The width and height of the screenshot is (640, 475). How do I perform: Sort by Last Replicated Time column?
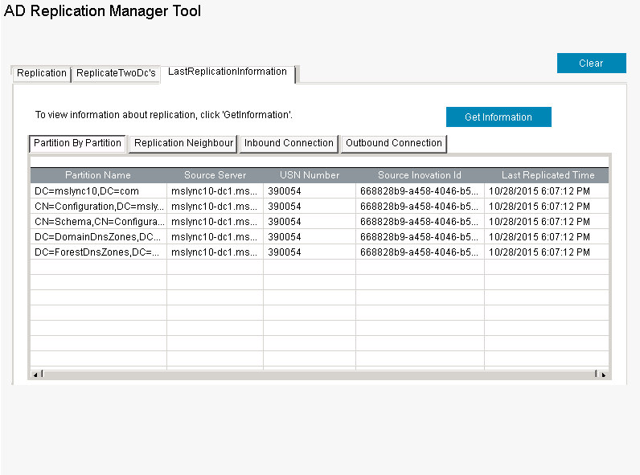548,175
